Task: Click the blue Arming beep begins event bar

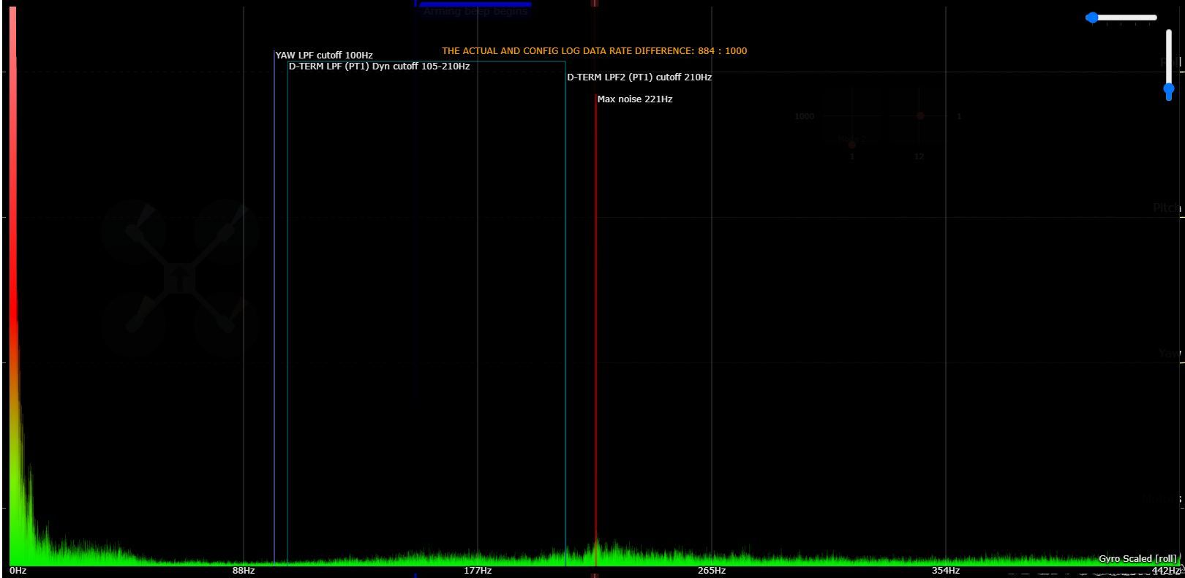Action: [x=475, y=4]
